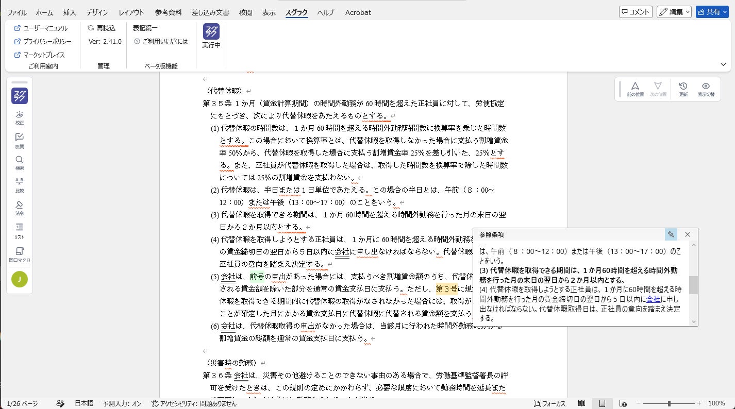Open the 編集 mode dropdown
Image resolution: width=735 pixels, height=409 pixels.
pyautogui.click(x=674, y=12)
